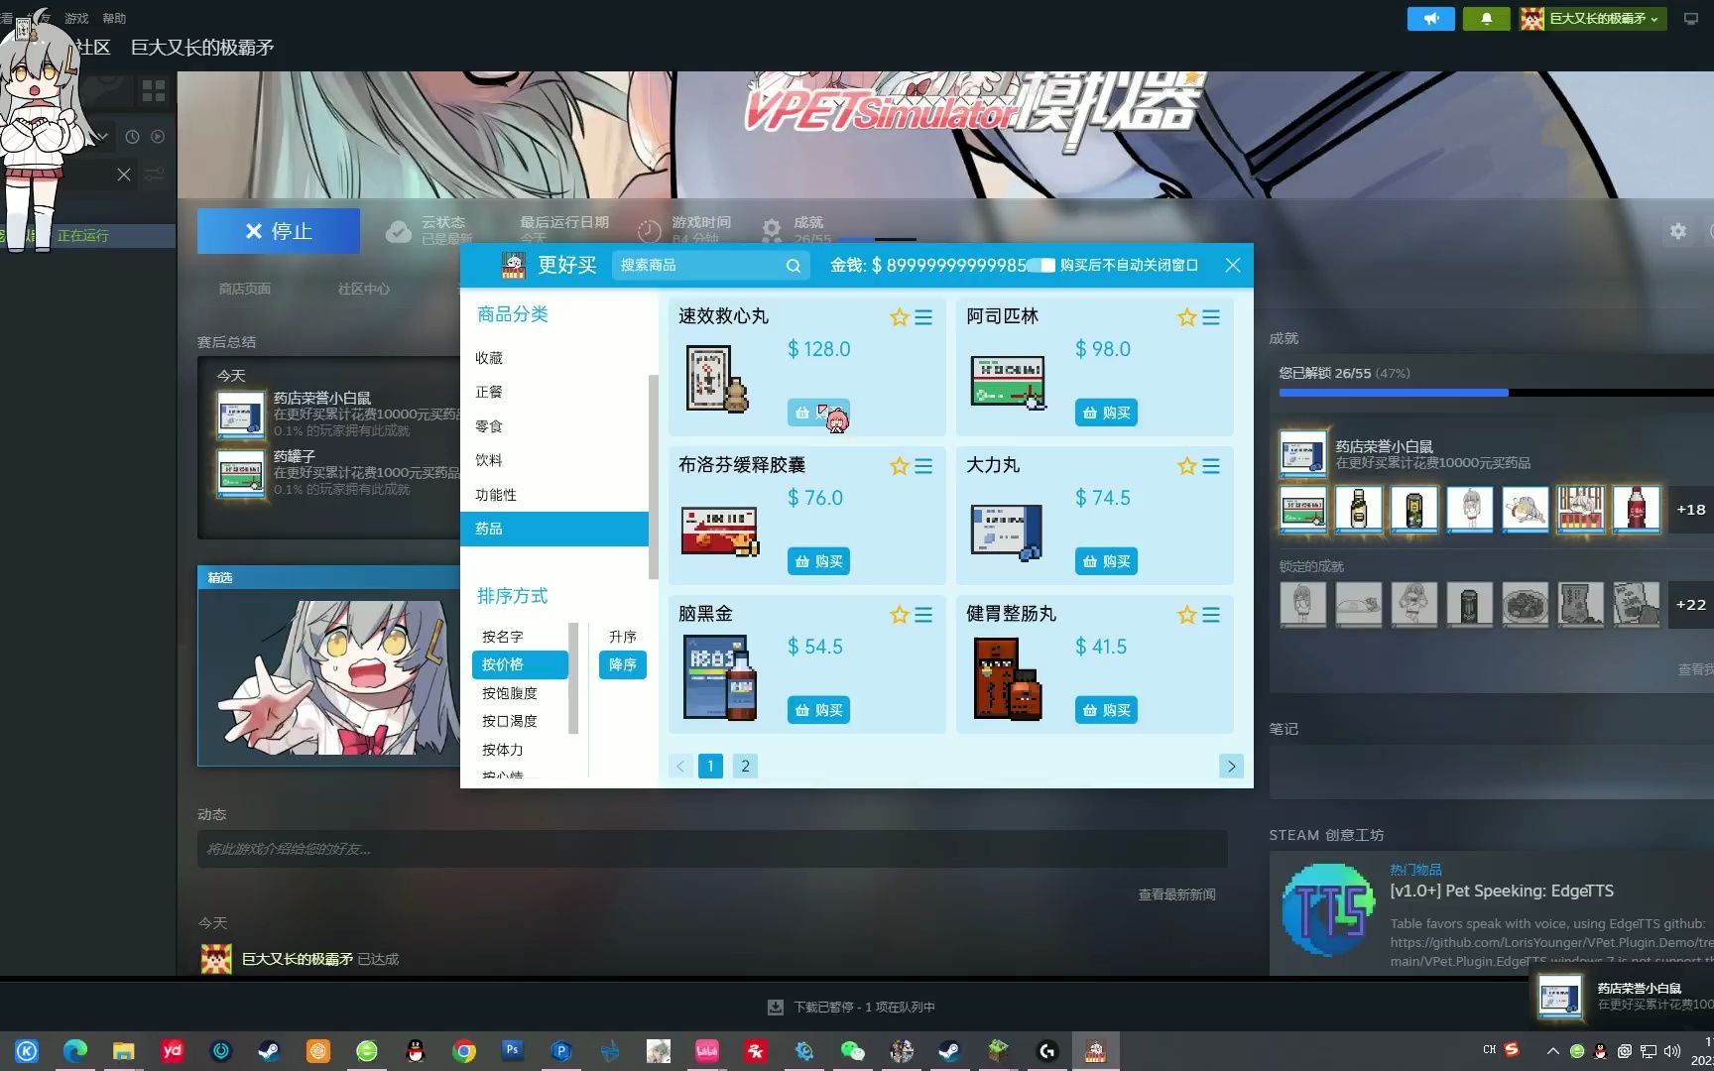This screenshot has height=1071, width=1714.
Task: Favorite 大力丸 with its star icon
Action: click(x=1186, y=466)
